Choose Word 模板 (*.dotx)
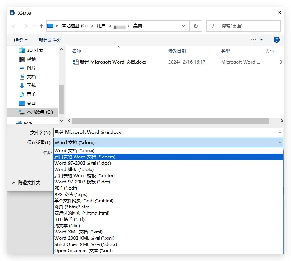 point(168,169)
